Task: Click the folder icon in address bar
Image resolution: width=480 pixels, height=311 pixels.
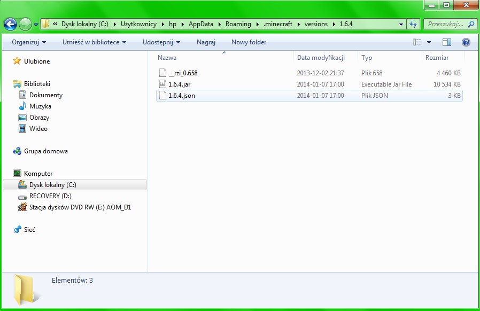Action: coord(45,24)
